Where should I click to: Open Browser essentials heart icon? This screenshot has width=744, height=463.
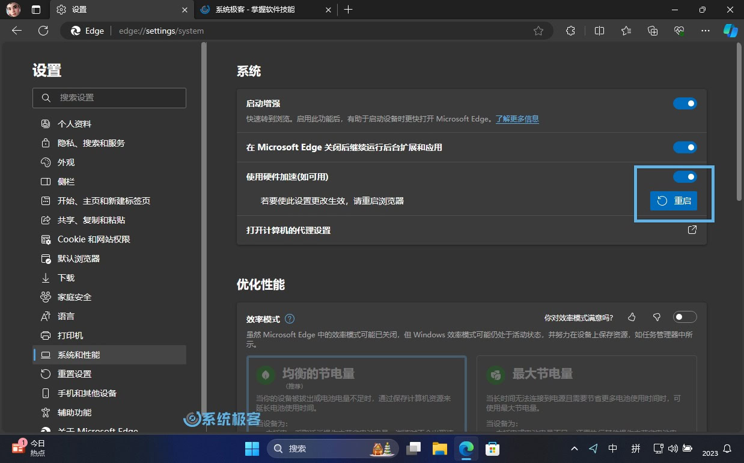click(x=679, y=31)
